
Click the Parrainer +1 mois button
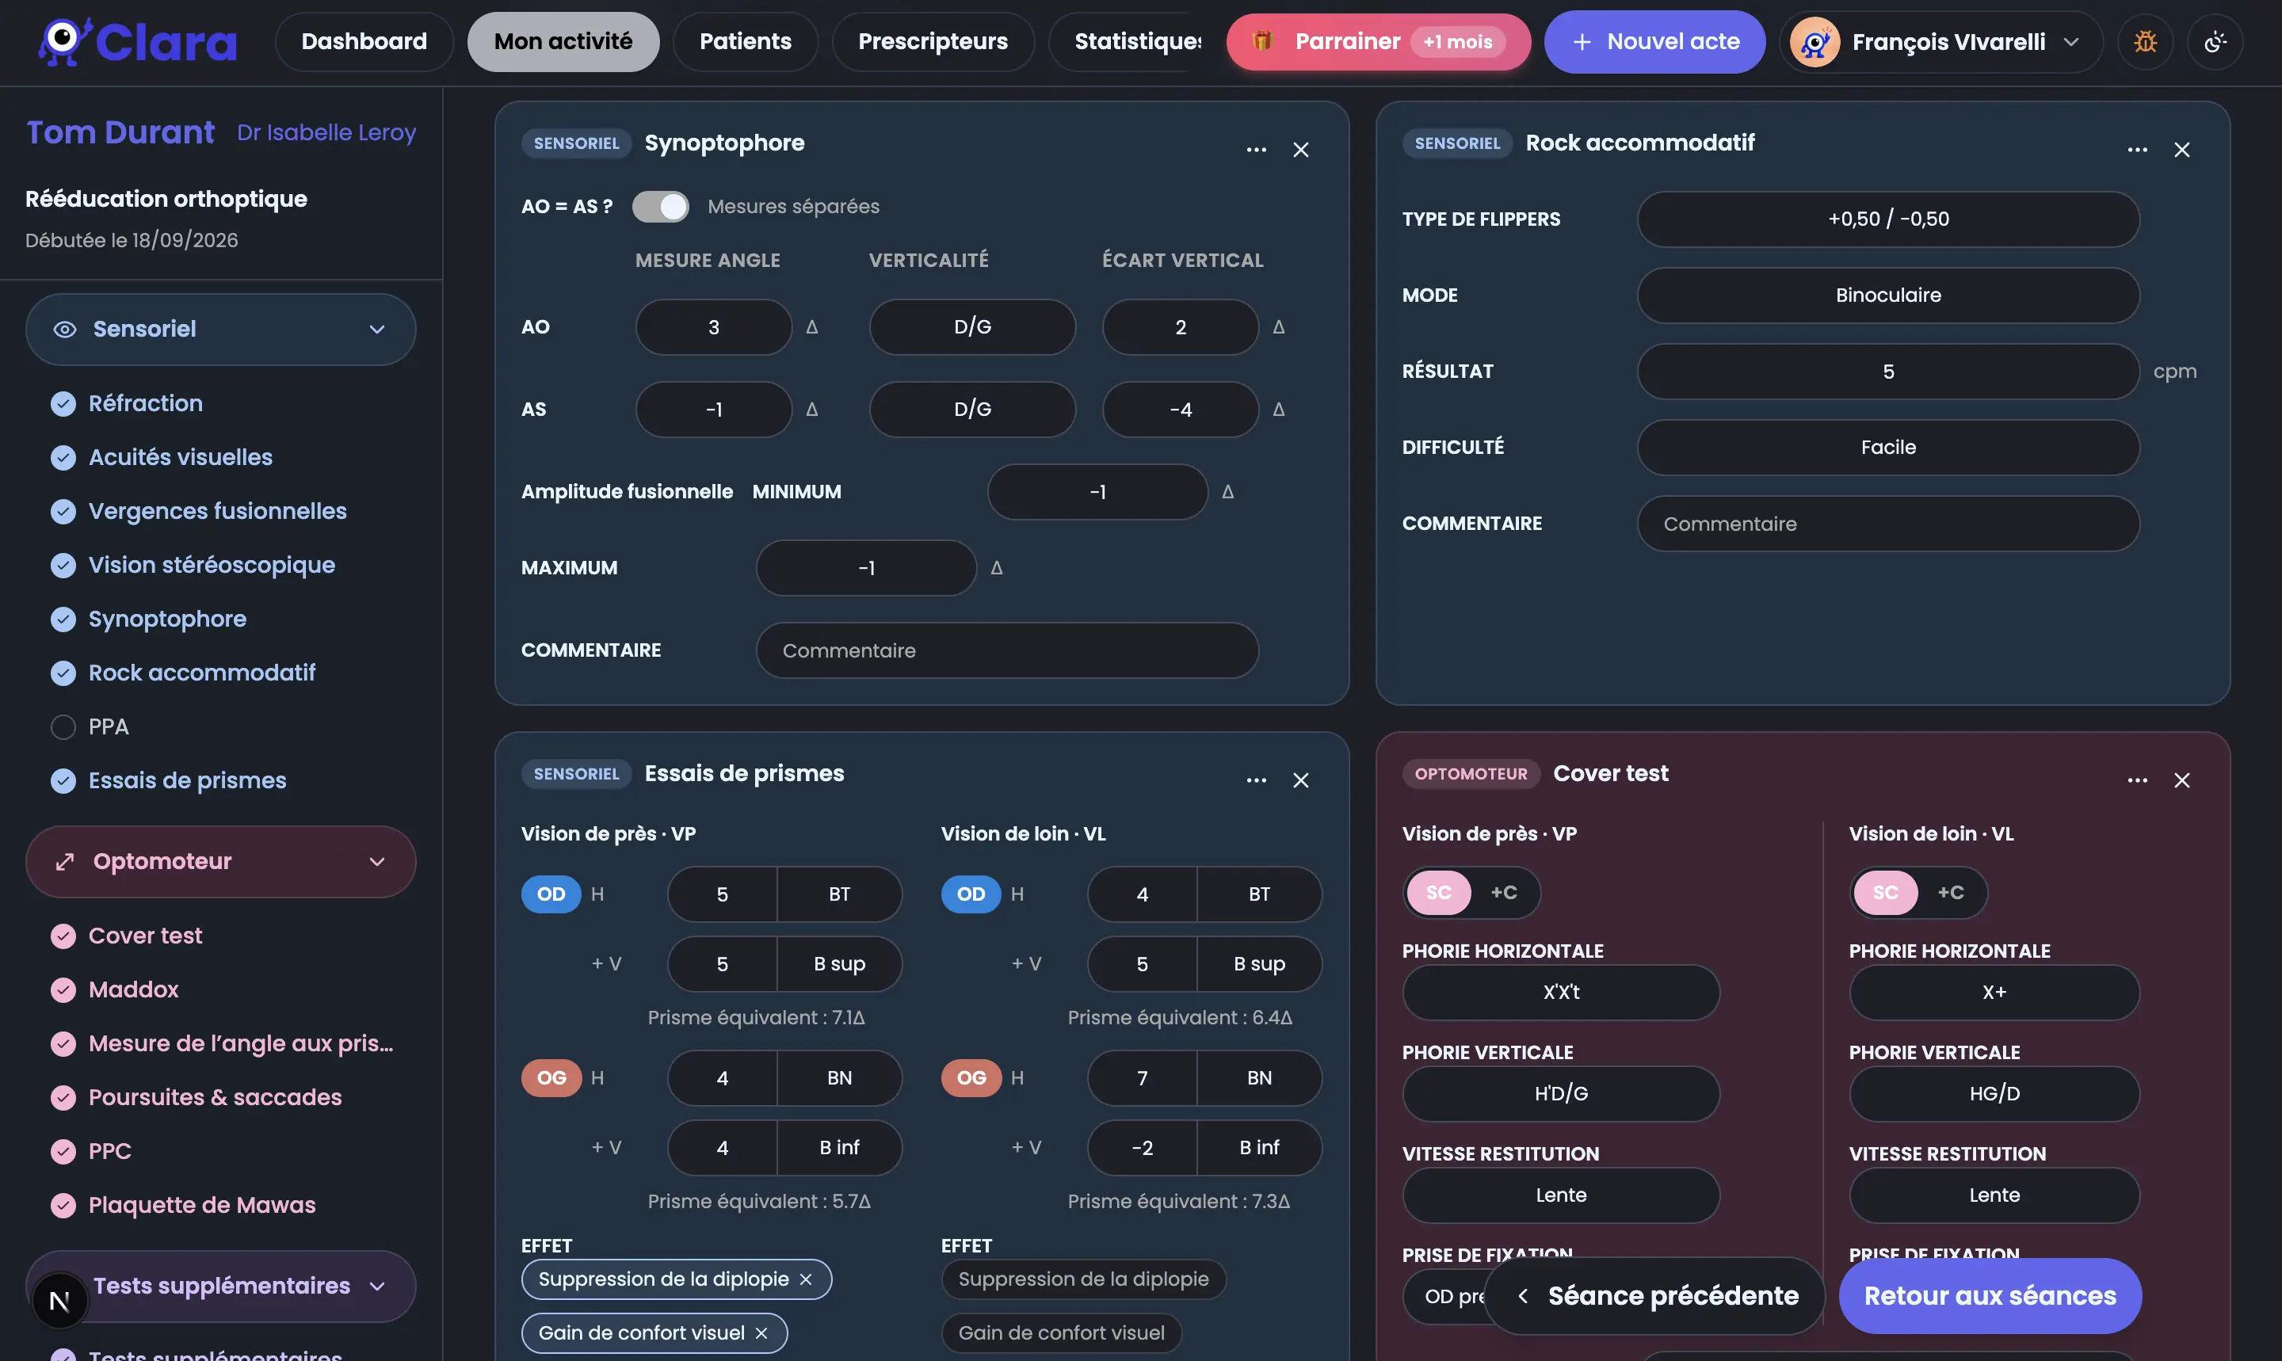click(1379, 41)
